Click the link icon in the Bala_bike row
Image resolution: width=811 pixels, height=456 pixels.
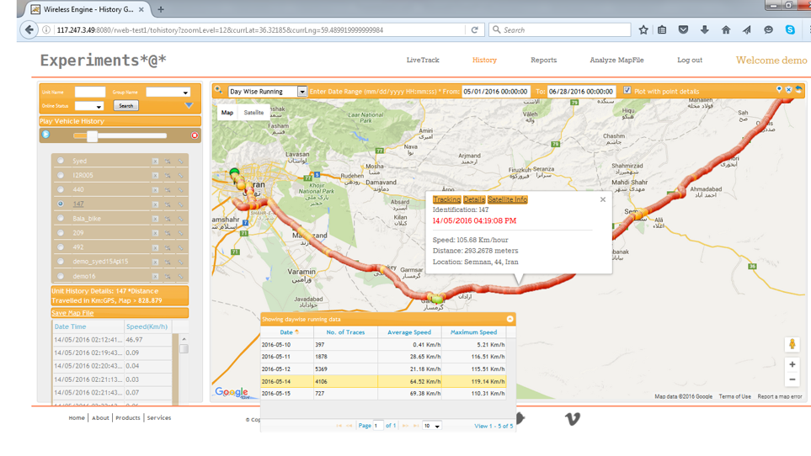(x=181, y=219)
